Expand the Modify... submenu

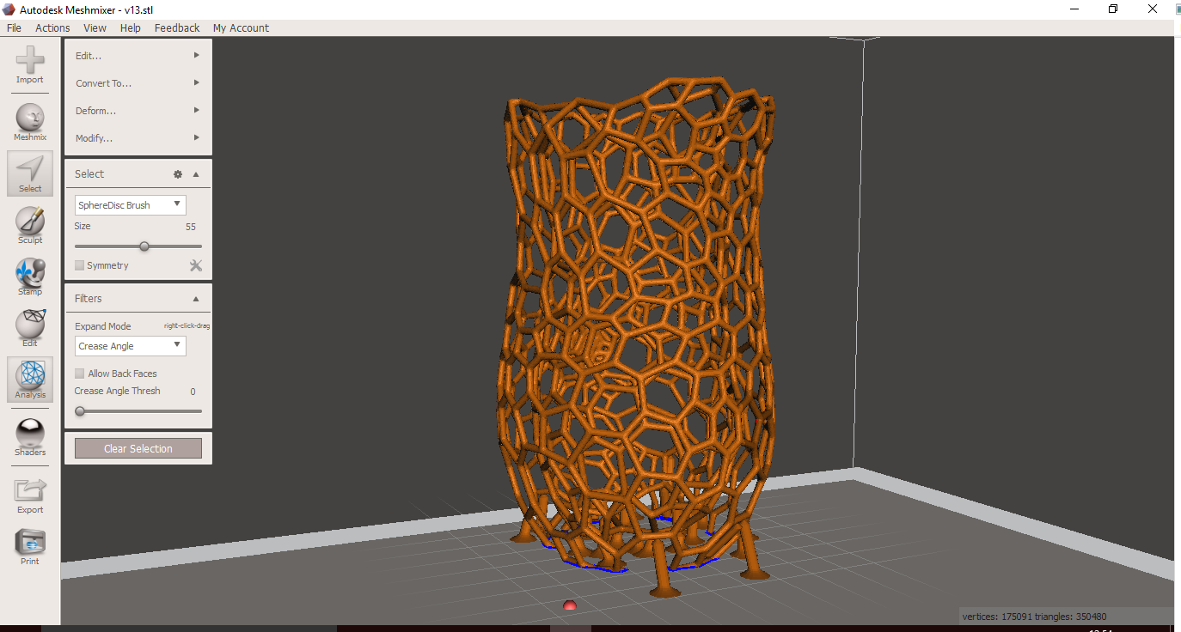pos(138,138)
